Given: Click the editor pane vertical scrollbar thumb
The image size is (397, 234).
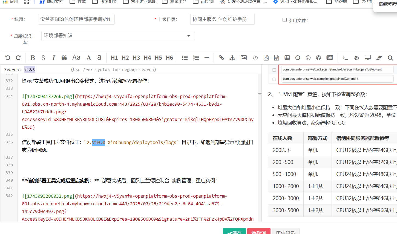Looking at the screenshot, I should click(x=260, y=94).
